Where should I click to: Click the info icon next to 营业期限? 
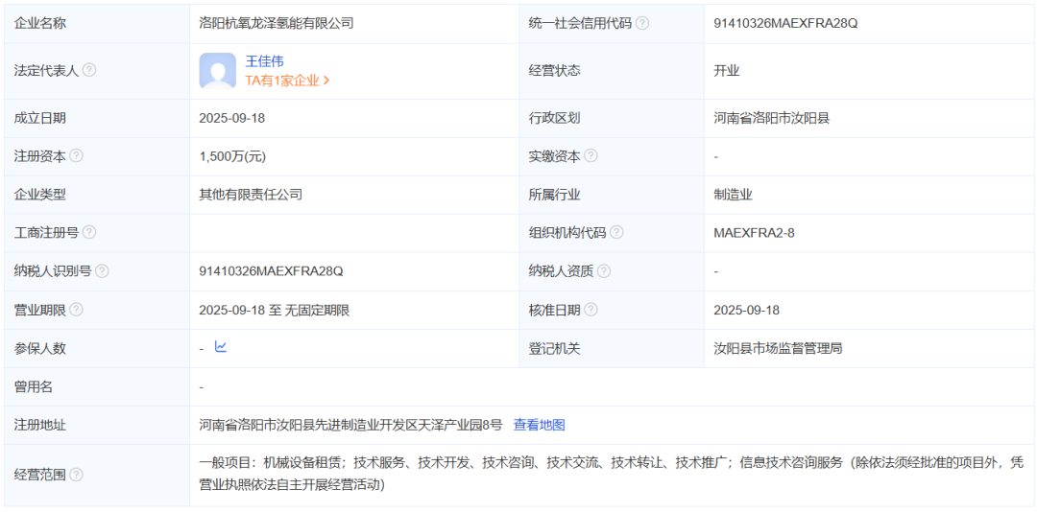coord(76,310)
